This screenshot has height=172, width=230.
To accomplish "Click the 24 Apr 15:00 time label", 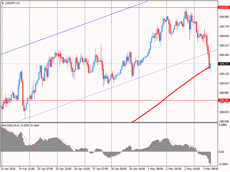I will [x=27, y=169].
